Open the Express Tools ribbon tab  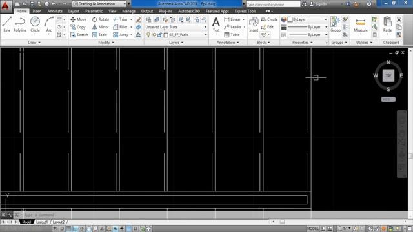pos(245,11)
